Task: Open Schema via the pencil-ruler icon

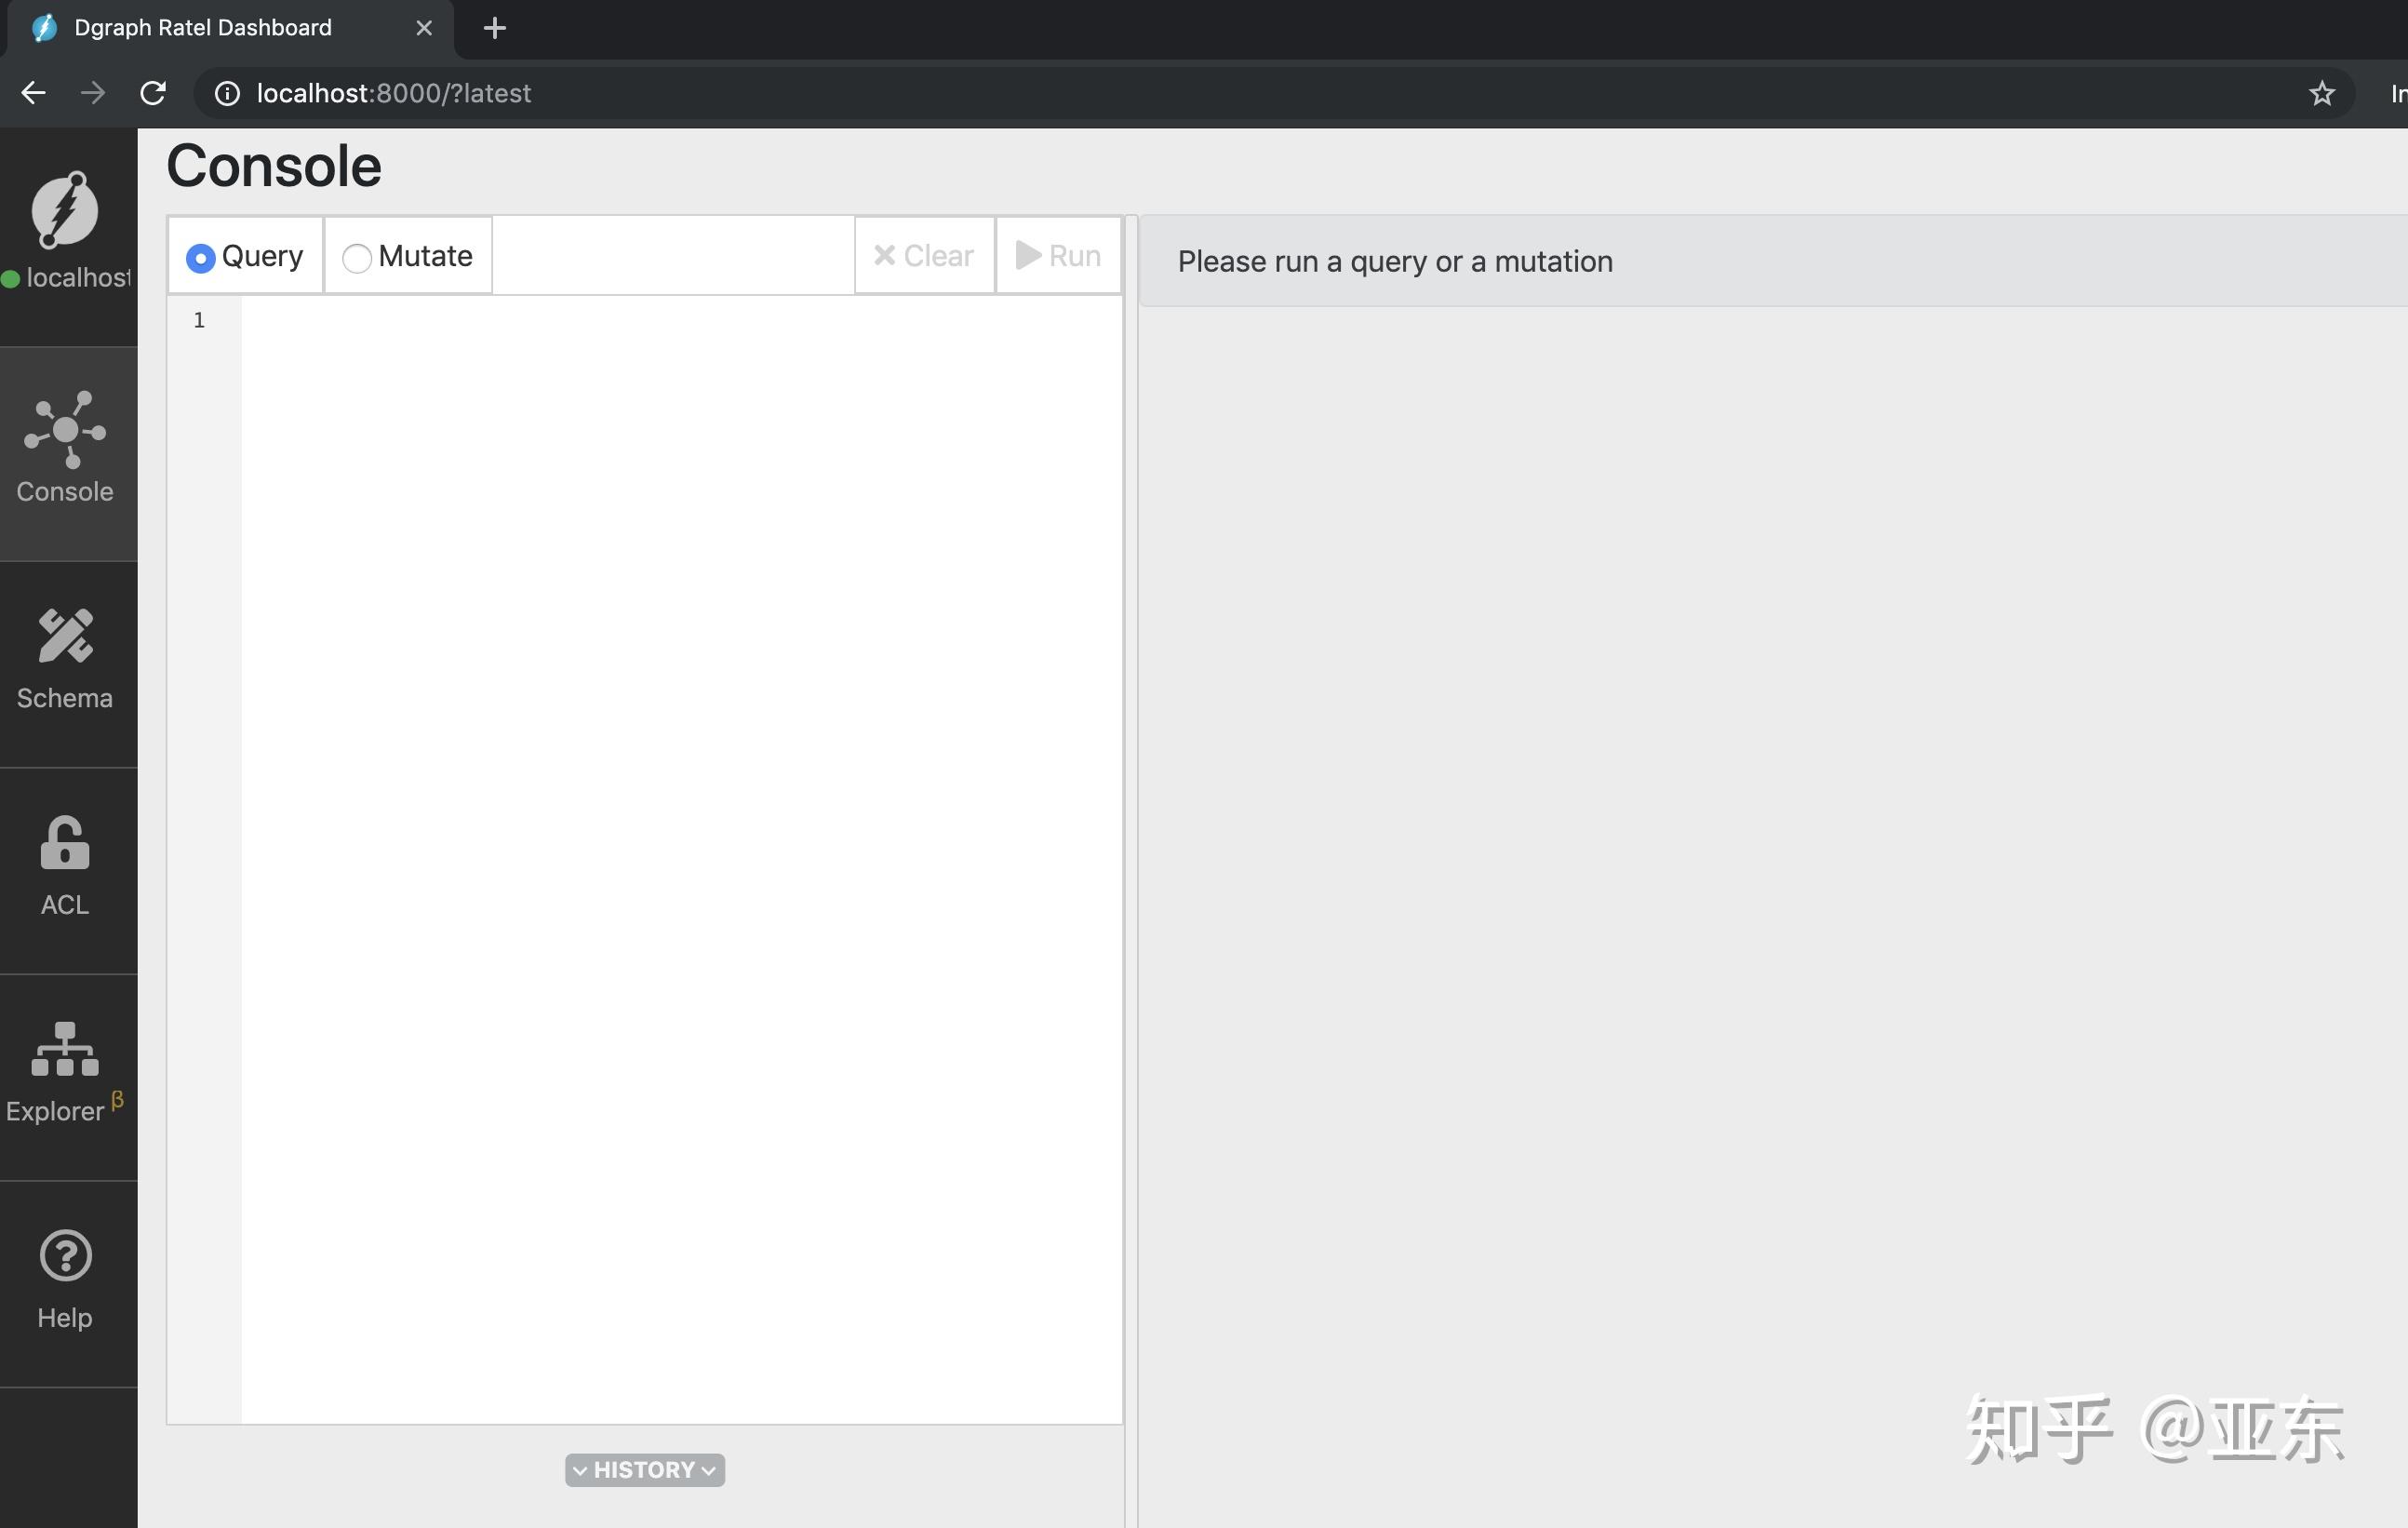Action: 65,636
